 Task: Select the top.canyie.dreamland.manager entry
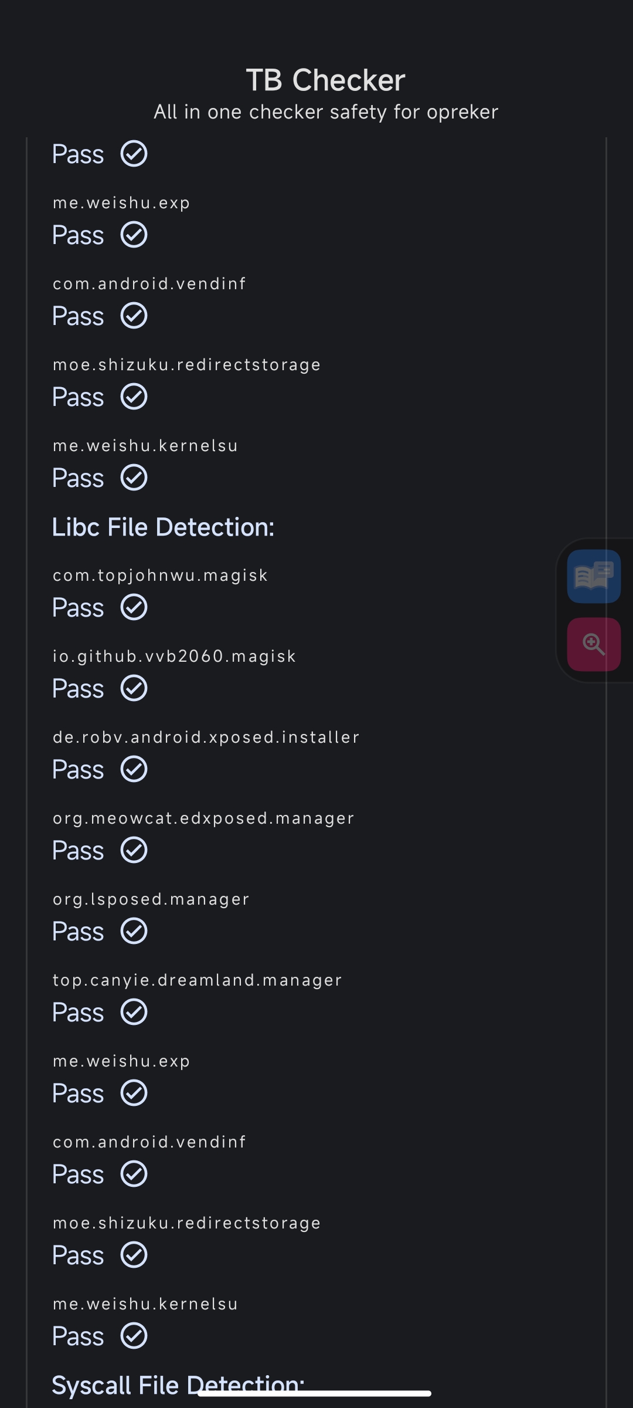(x=197, y=980)
